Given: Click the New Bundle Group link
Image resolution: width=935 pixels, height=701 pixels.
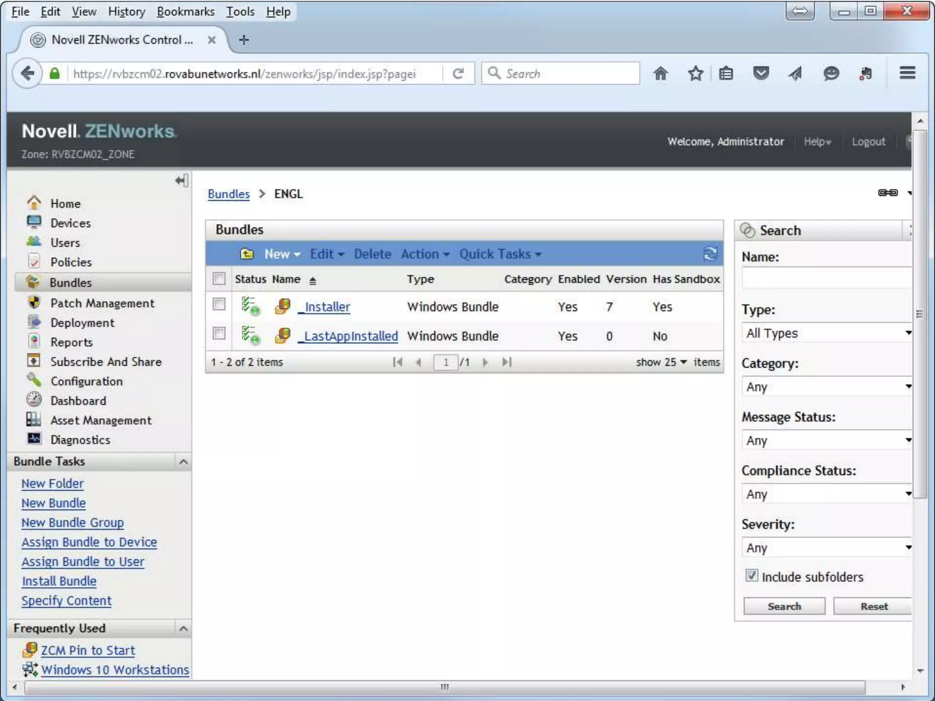Looking at the screenshot, I should coord(73,523).
